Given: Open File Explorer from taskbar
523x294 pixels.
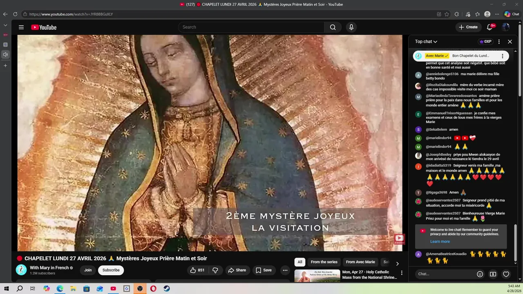Looking at the screenshot, I should click(73, 288).
